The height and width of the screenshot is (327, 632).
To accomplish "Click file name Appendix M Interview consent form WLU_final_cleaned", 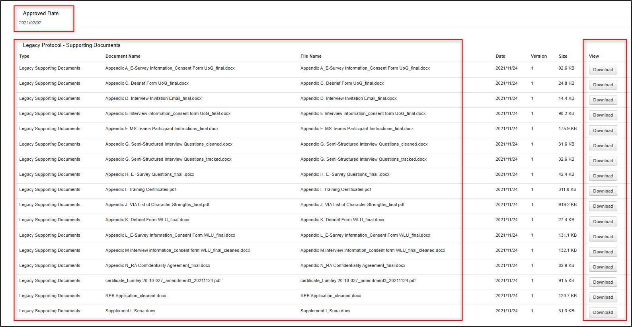I will coord(373,250).
